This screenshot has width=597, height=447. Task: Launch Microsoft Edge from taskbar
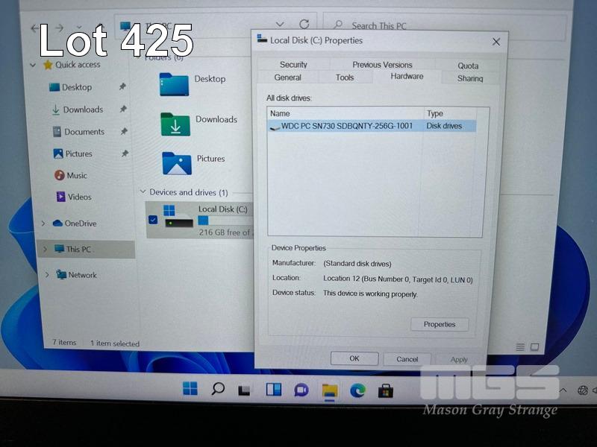tap(357, 390)
